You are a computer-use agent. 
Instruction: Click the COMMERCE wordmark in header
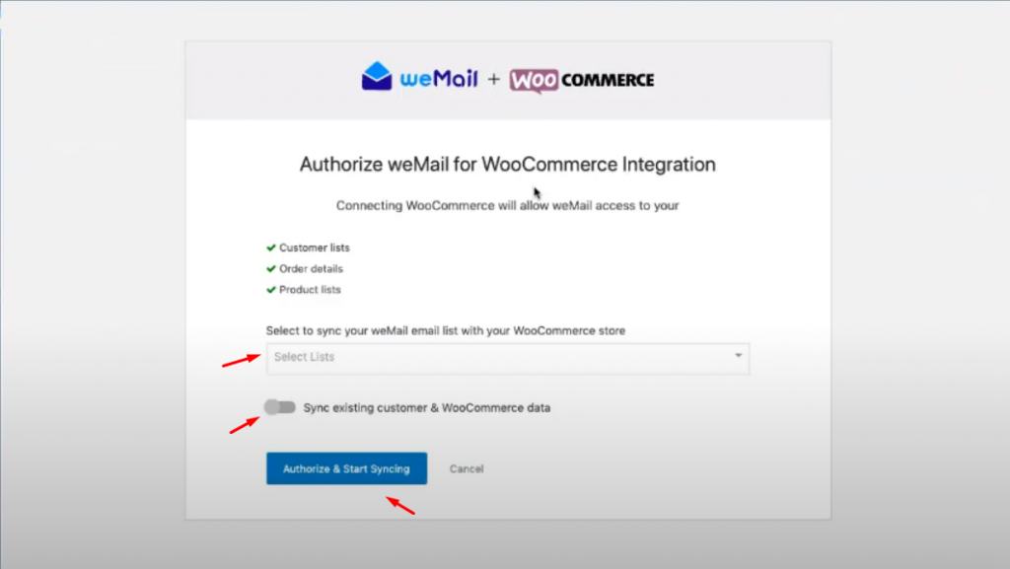(608, 81)
